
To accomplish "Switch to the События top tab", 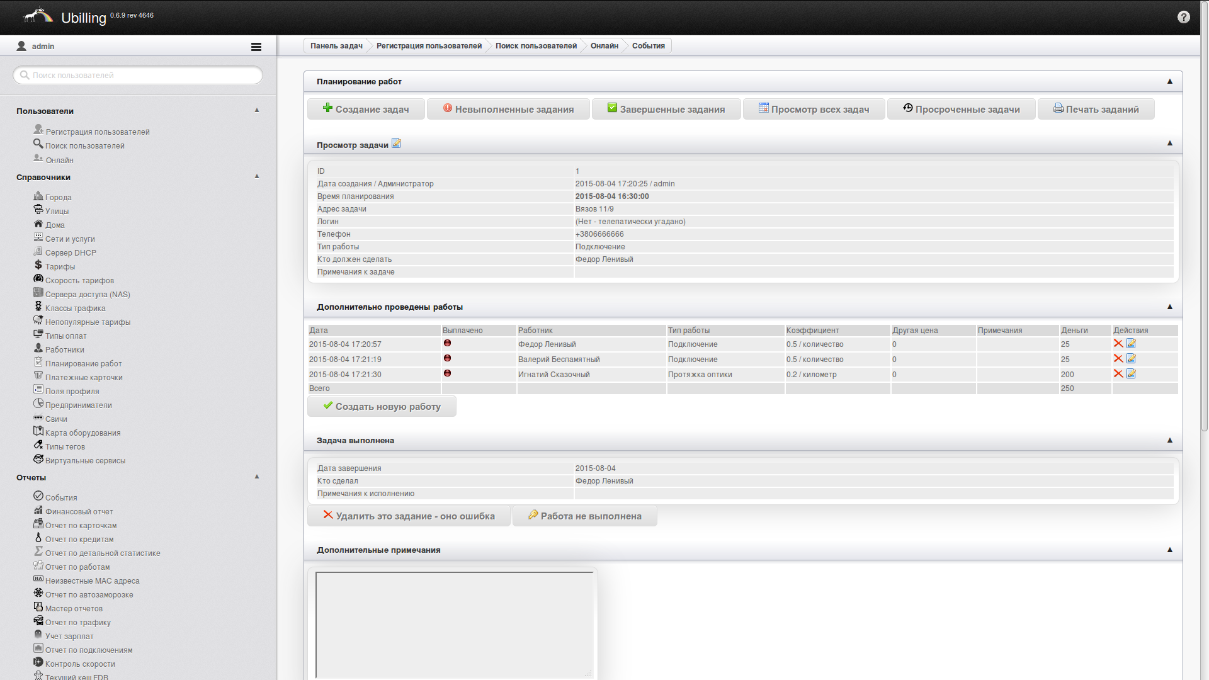I will click(648, 46).
